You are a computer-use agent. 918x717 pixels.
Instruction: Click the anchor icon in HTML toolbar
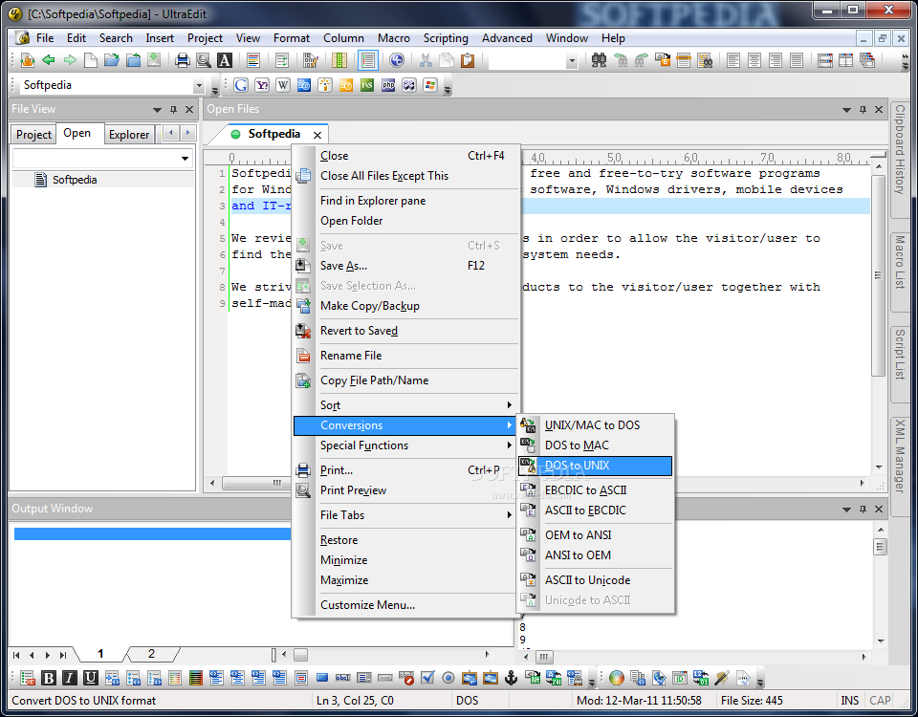511,678
